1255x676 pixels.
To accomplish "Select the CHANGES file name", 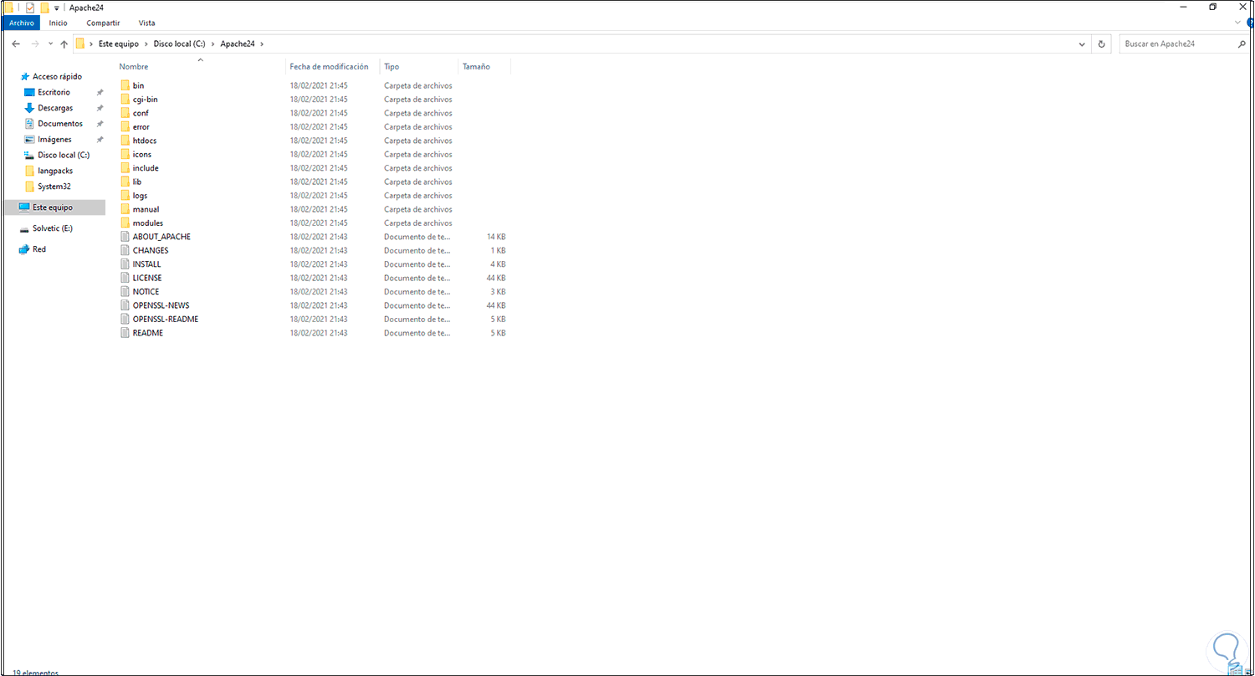I will pyautogui.click(x=151, y=250).
